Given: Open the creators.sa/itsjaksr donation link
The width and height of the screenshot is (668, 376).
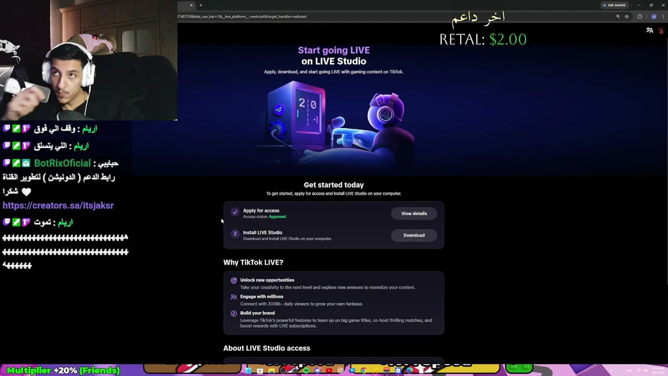Looking at the screenshot, I should coord(58,206).
